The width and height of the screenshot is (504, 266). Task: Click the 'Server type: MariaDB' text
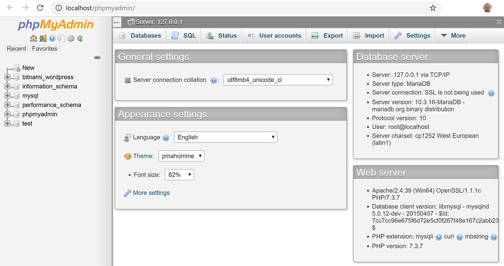coord(401,83)
